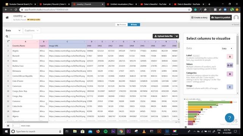This screenshot has width=243, height=136.
Task: Open the notification center icon
Action: tap(235, 131)
